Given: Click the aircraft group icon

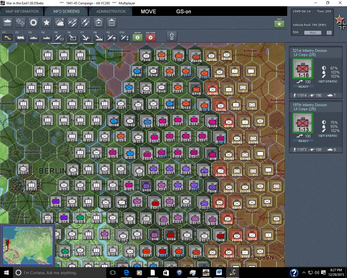Looking at the screenshot, I should (72, 23).
